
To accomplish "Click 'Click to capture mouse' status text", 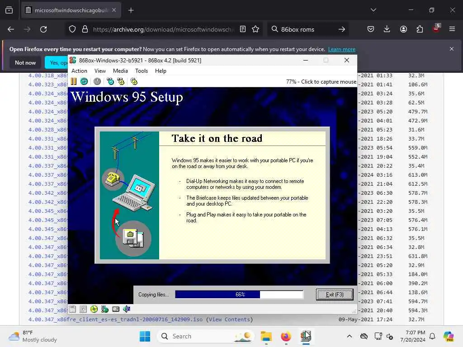I will click(x=329, y=82).
